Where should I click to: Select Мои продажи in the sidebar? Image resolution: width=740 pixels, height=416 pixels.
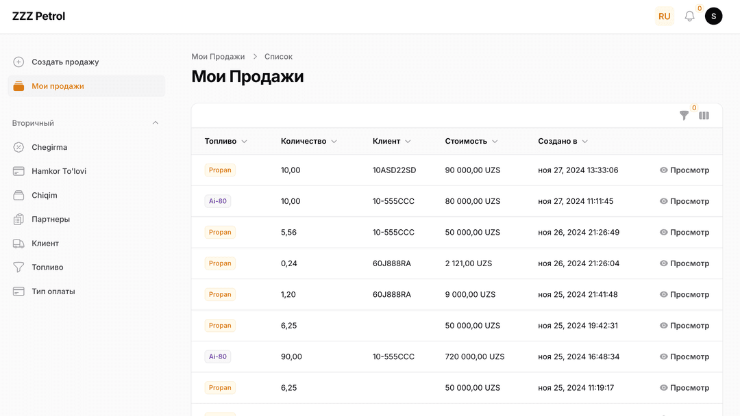pos(58,86)
